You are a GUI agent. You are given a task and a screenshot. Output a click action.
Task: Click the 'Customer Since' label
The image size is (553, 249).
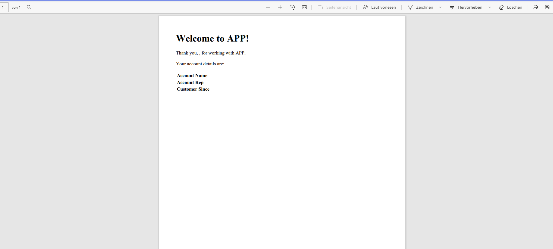193,89
